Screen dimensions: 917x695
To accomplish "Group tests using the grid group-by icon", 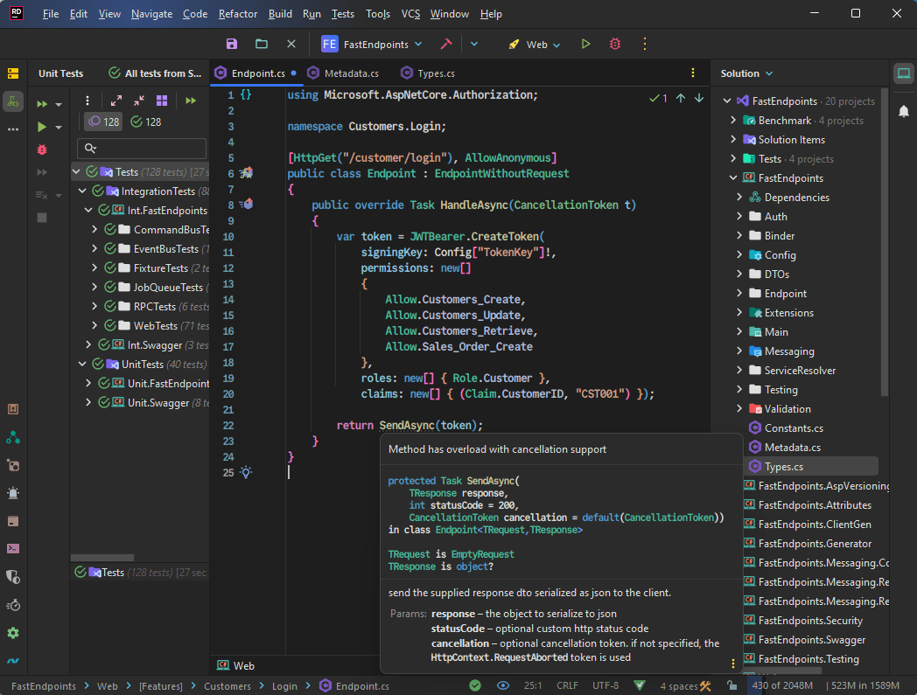I will point(162,101).
